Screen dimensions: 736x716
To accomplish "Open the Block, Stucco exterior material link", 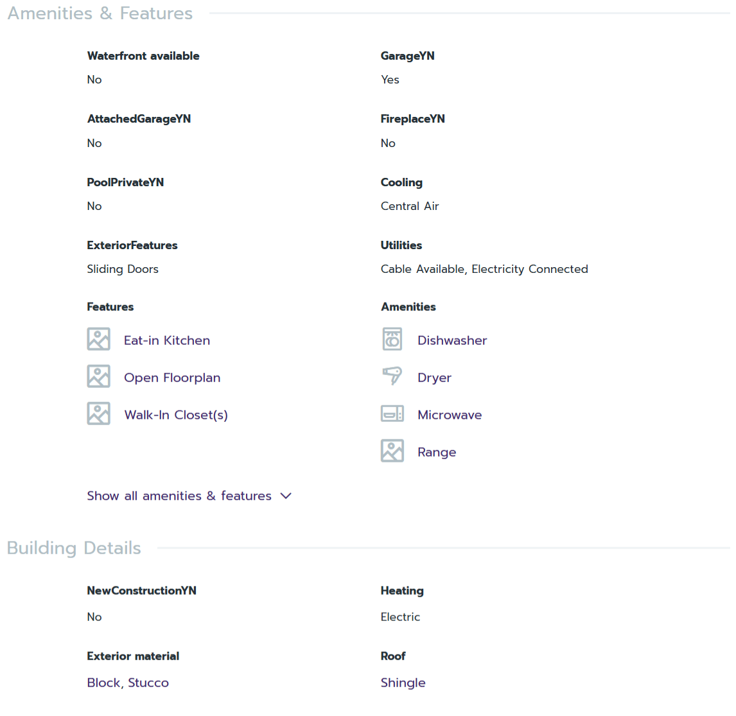I will point(128,683).
